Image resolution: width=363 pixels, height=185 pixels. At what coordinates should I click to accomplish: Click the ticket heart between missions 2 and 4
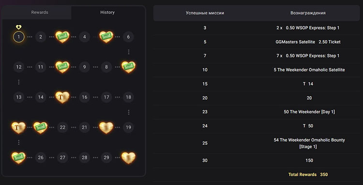click(x=62, y=37)
